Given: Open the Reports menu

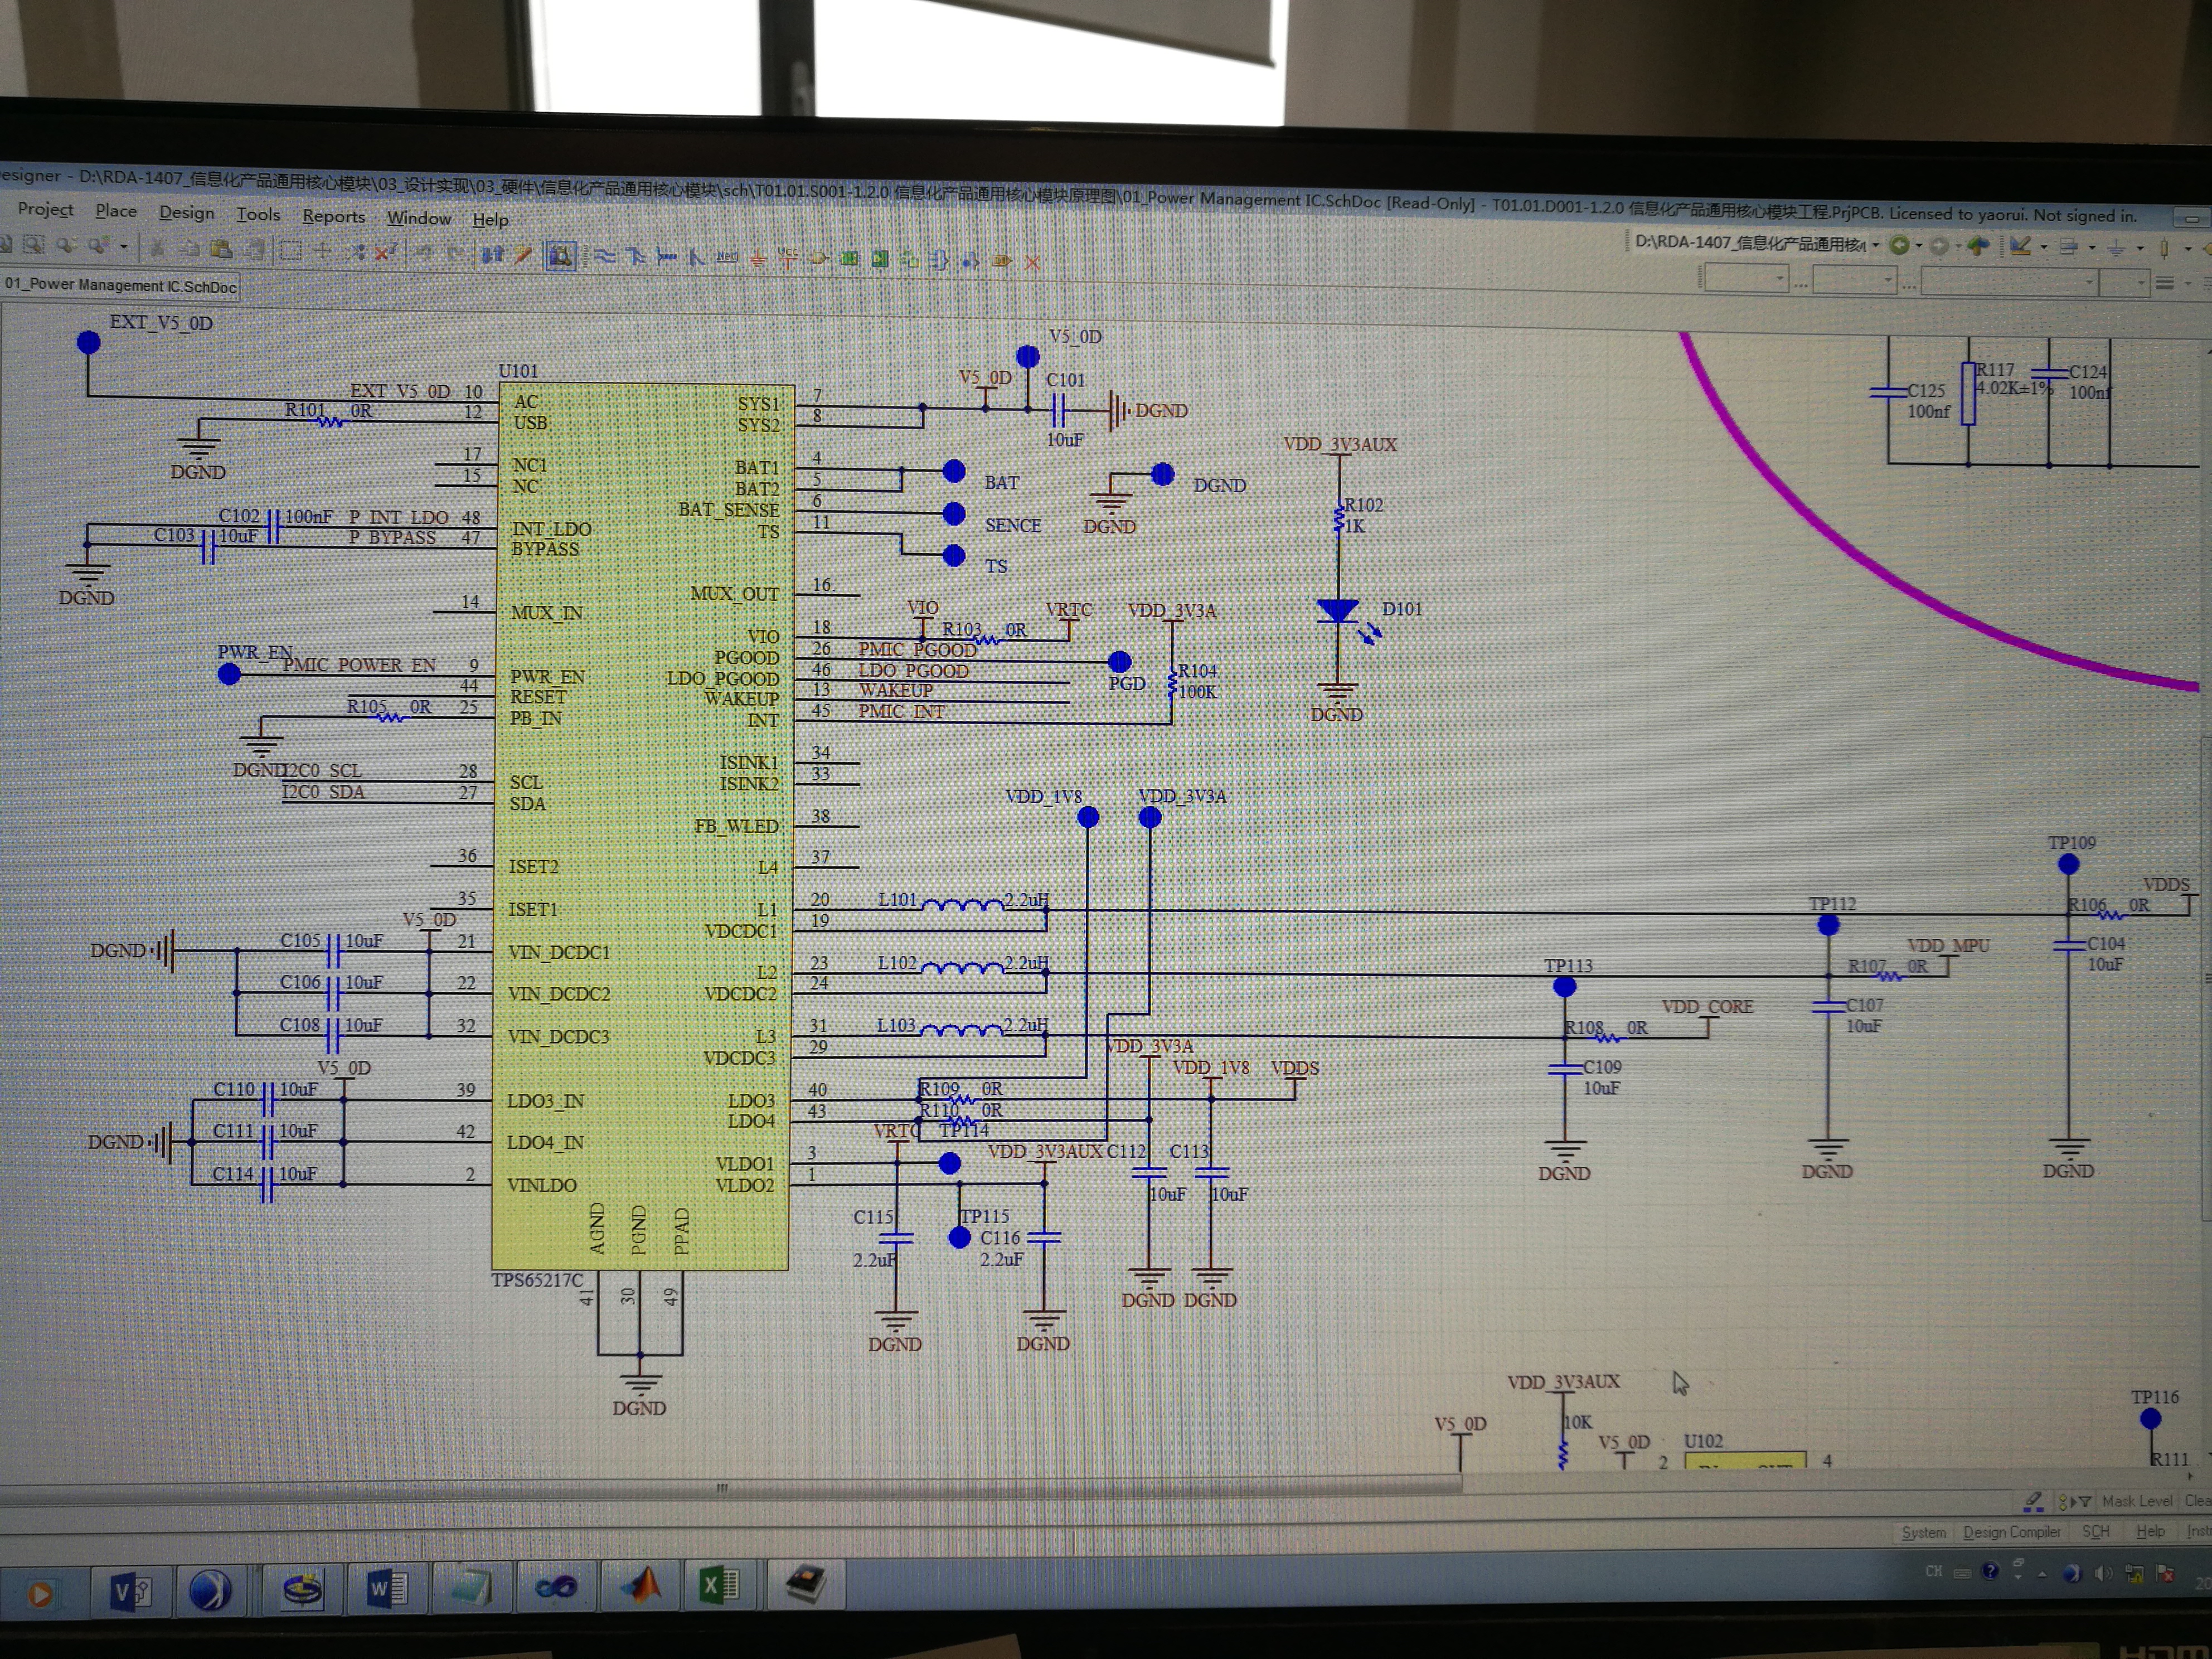Looking at the screenshot, I should pyautogui.click(x=333, y=216).
